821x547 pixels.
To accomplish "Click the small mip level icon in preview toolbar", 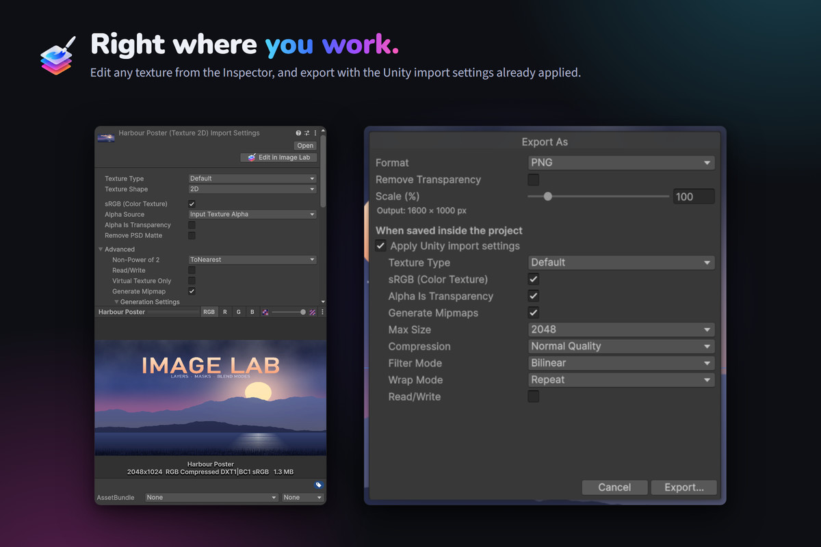I will 265,312.
